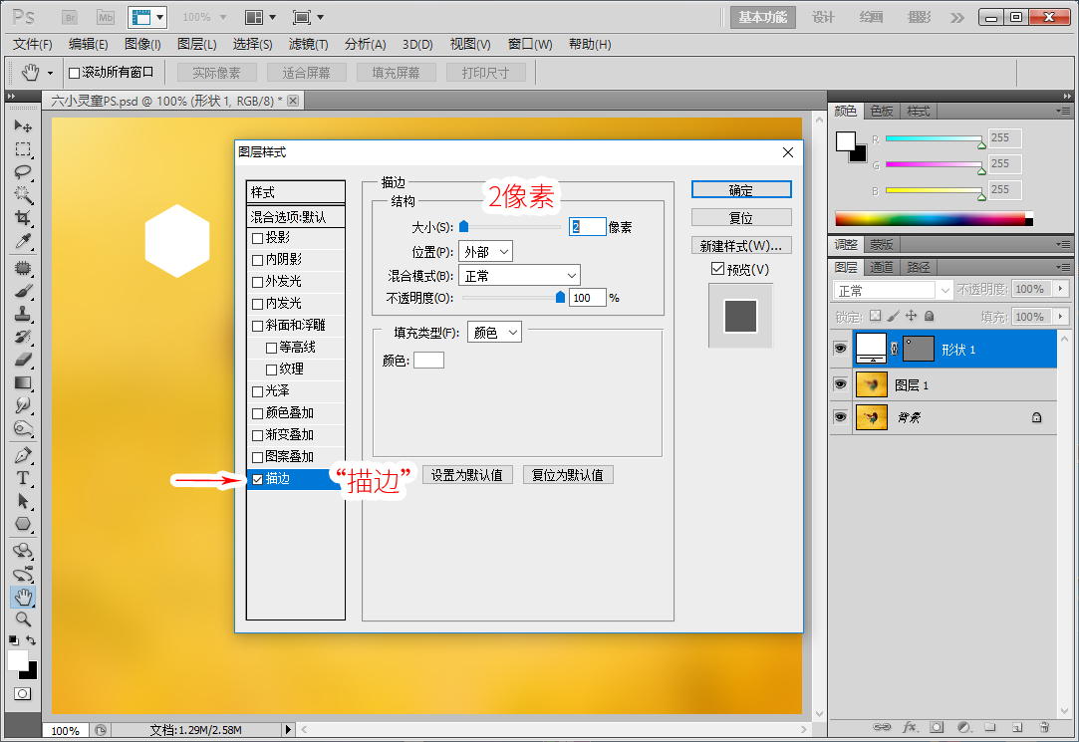
Task: Click the 适合屏幕 fit screen button
Action: pos(306,72)
